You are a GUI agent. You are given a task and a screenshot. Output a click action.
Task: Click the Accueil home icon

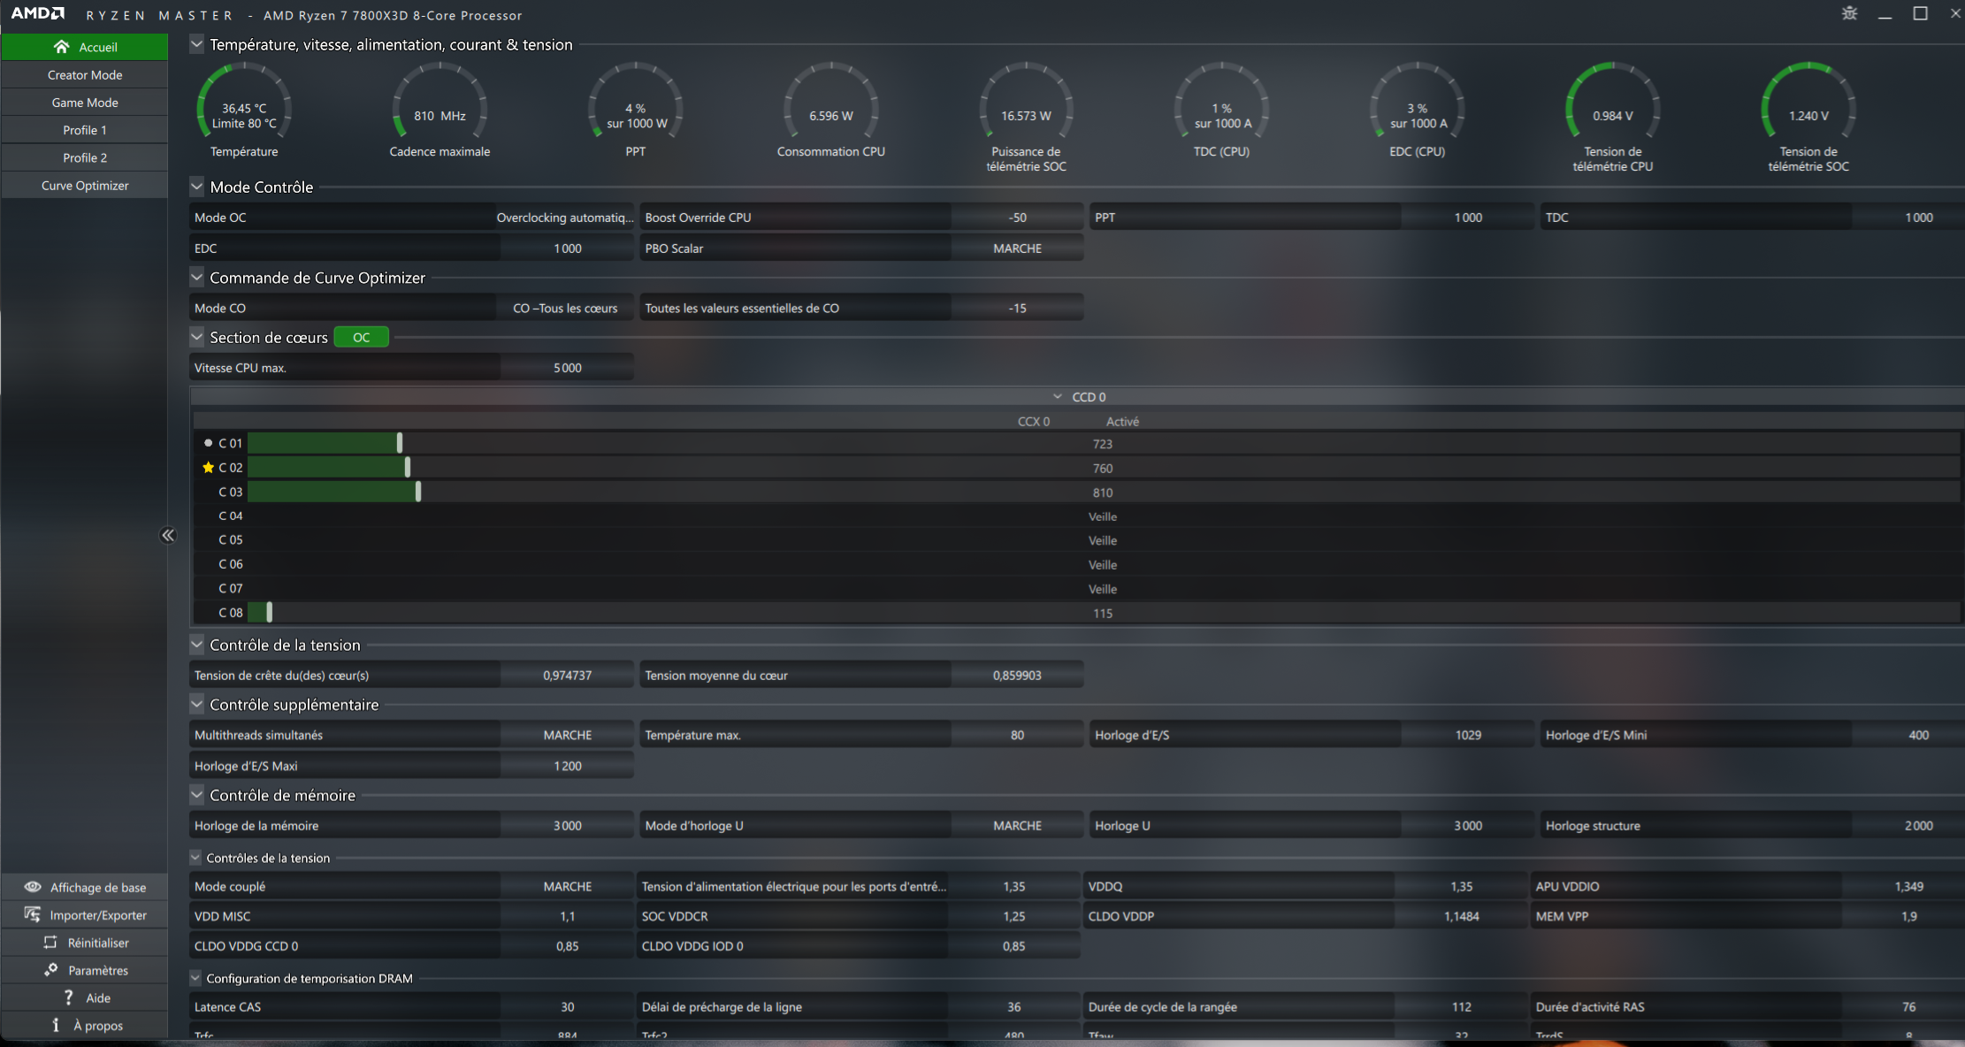pyautogui.click(x=61, y=47)
